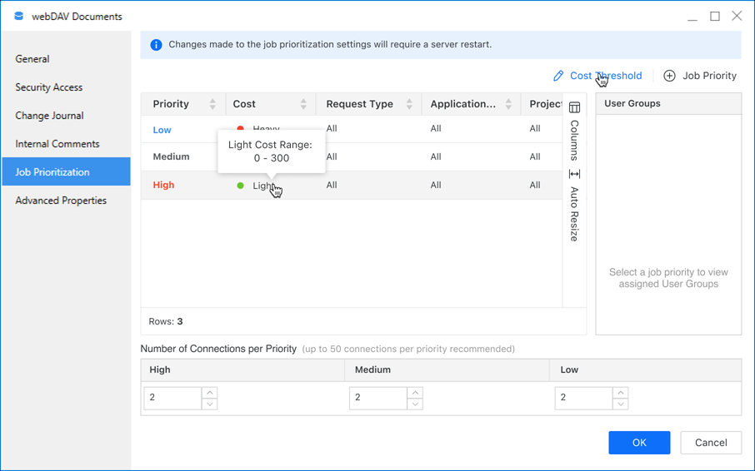Increase High connections with up arrow
This screenshot has width=755, height=471.
coord(209,393)
